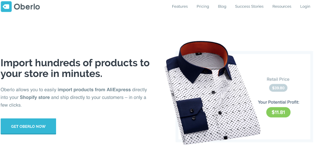Viewport: 315px width, 147px height.
Task: Click the green $11.81 profit badge
Action: pyautogui.click(x=278, y=112)
